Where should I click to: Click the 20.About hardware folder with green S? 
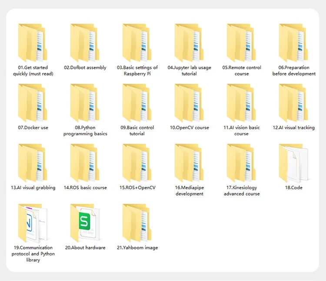85,223
